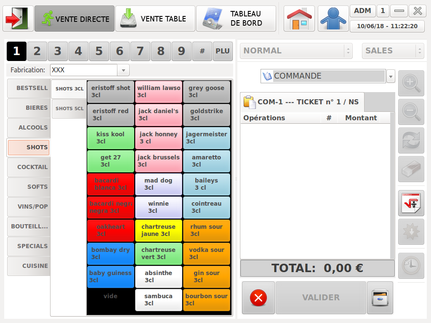Select quantity key 1
Viewport: 431px width, 323px height.
pyautogui.click(x=16, y=51)
